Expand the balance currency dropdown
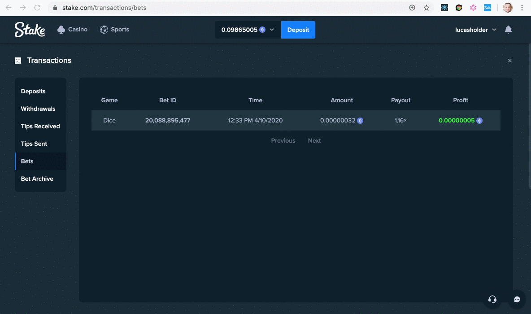Image resolution: width=531 pixels, height=314 pixels. [272, 30]
